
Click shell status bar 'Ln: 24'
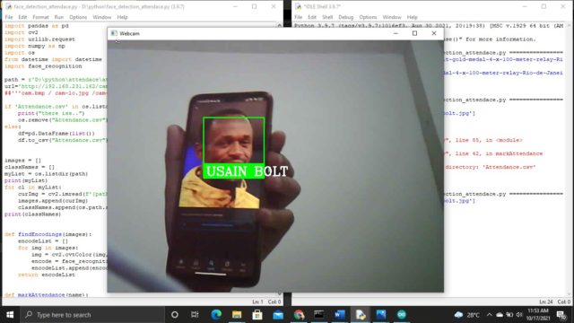[546, 301]
